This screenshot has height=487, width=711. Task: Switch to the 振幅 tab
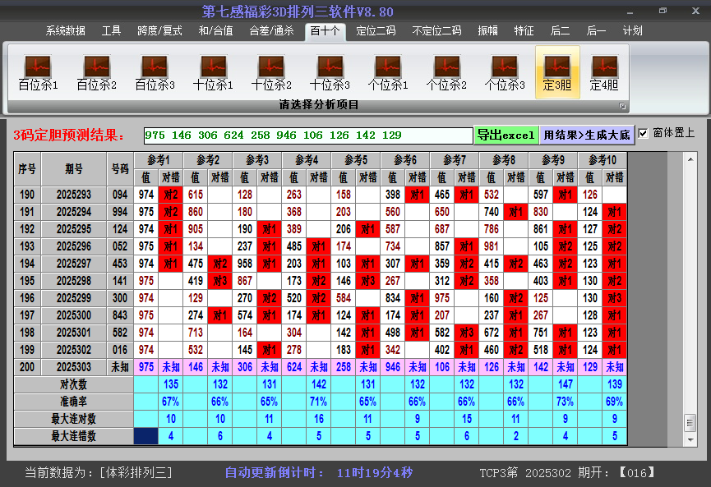click(488, 31)
